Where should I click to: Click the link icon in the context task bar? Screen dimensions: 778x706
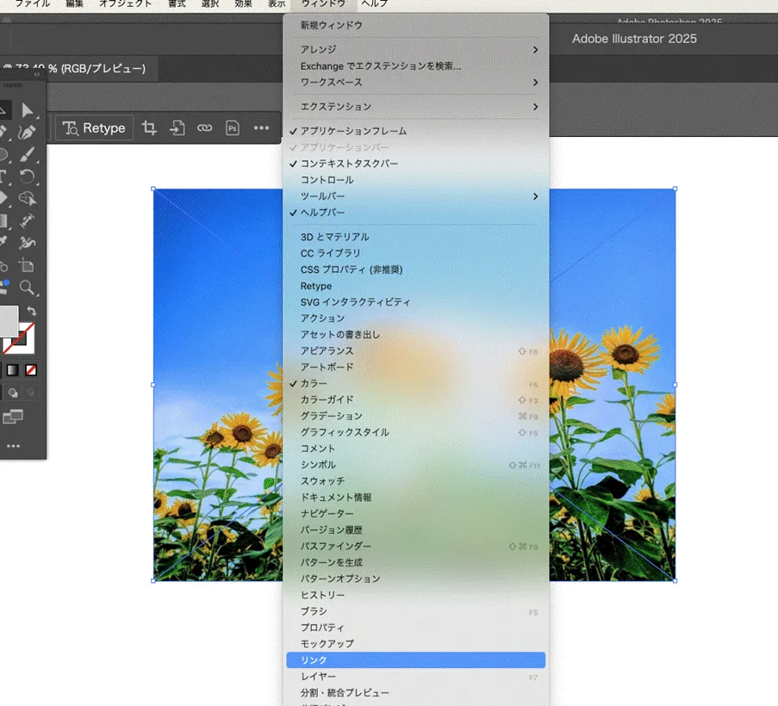(x=204, y=127)
